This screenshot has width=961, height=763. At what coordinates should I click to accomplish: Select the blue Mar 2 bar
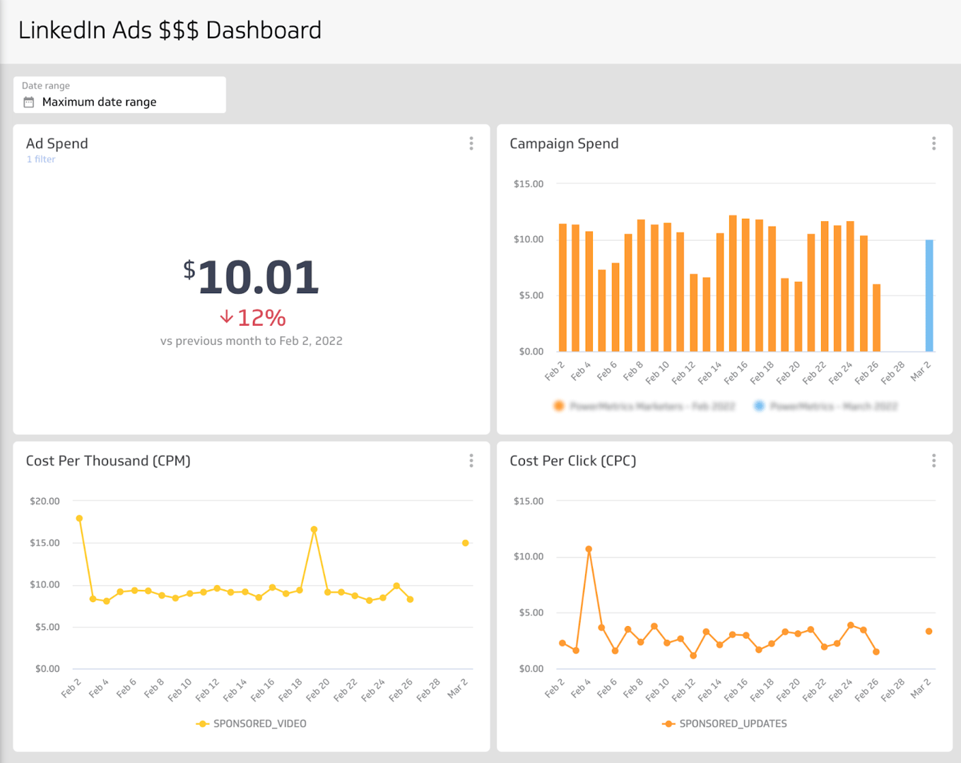(x=929, y=297)
